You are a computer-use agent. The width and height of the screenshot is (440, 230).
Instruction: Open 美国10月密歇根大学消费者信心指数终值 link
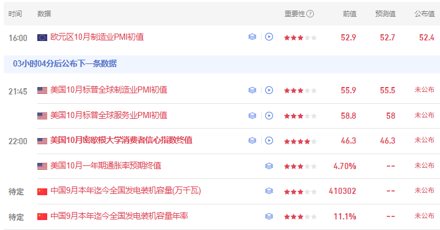coord(121,140)
